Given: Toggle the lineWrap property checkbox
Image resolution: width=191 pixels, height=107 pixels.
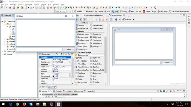Looking at the screenshot, I should pyautogui.click(x=53, y=78).
